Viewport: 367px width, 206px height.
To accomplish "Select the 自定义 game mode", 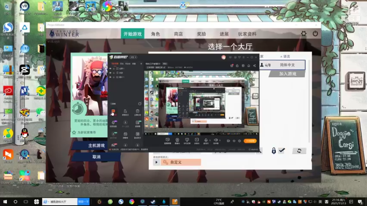I will (x=181, y=162).
